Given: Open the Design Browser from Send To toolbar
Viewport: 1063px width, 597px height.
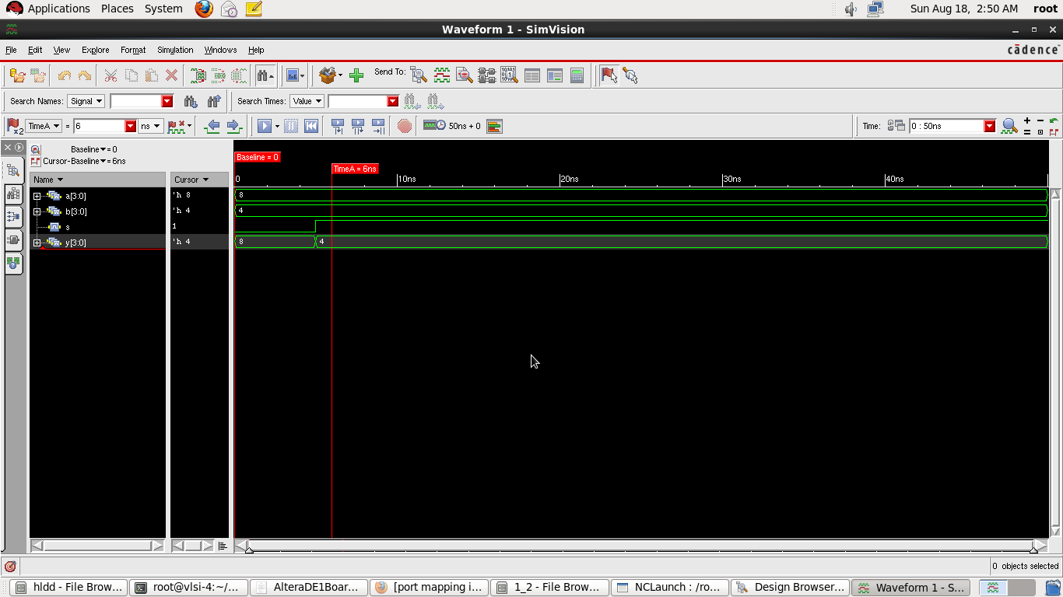Looking at the screenshot, I should coord(418,75).
